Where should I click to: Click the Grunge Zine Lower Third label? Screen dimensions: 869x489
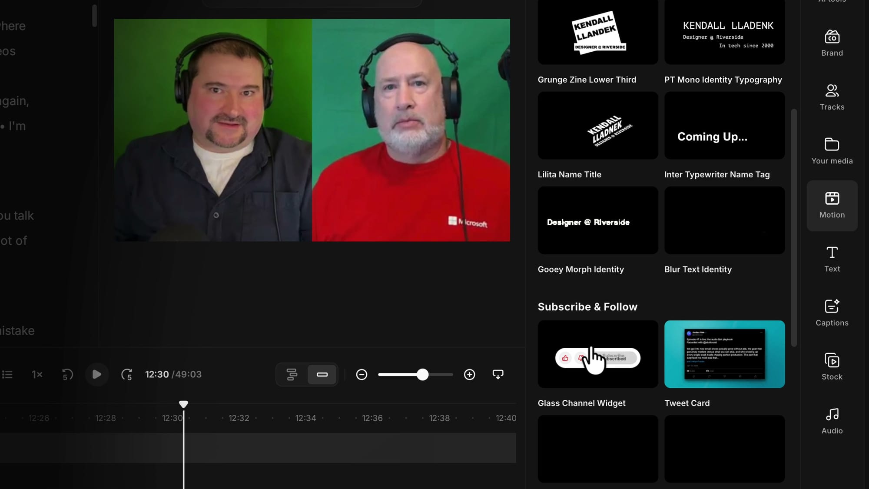[587, 80]
